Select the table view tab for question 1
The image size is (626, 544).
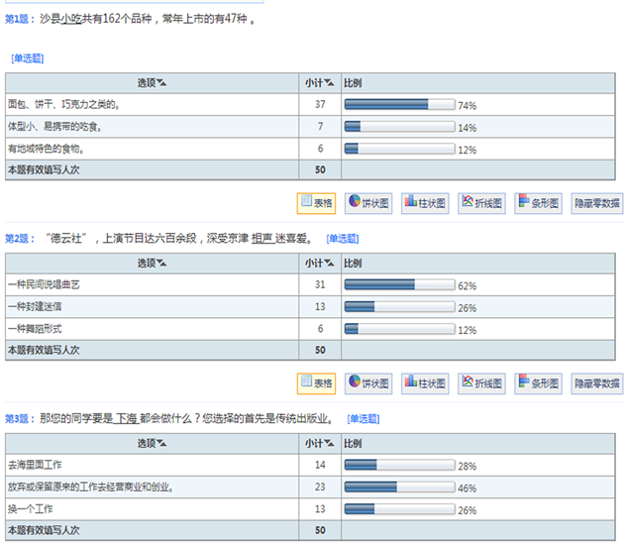coord(317,203)
